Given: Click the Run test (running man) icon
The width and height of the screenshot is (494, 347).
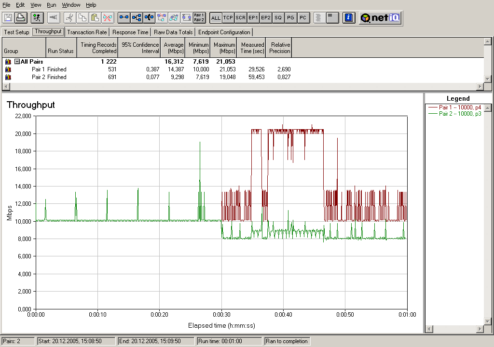Looking at the screenshot, I should click(x=37, y=18).
